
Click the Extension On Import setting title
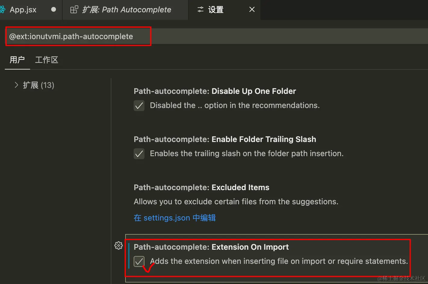(x=211, y=247)
